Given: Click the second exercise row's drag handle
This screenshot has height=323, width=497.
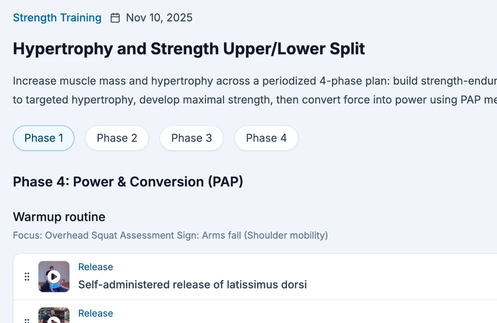Looking at the screenshot, I should [x=27, y=320].
